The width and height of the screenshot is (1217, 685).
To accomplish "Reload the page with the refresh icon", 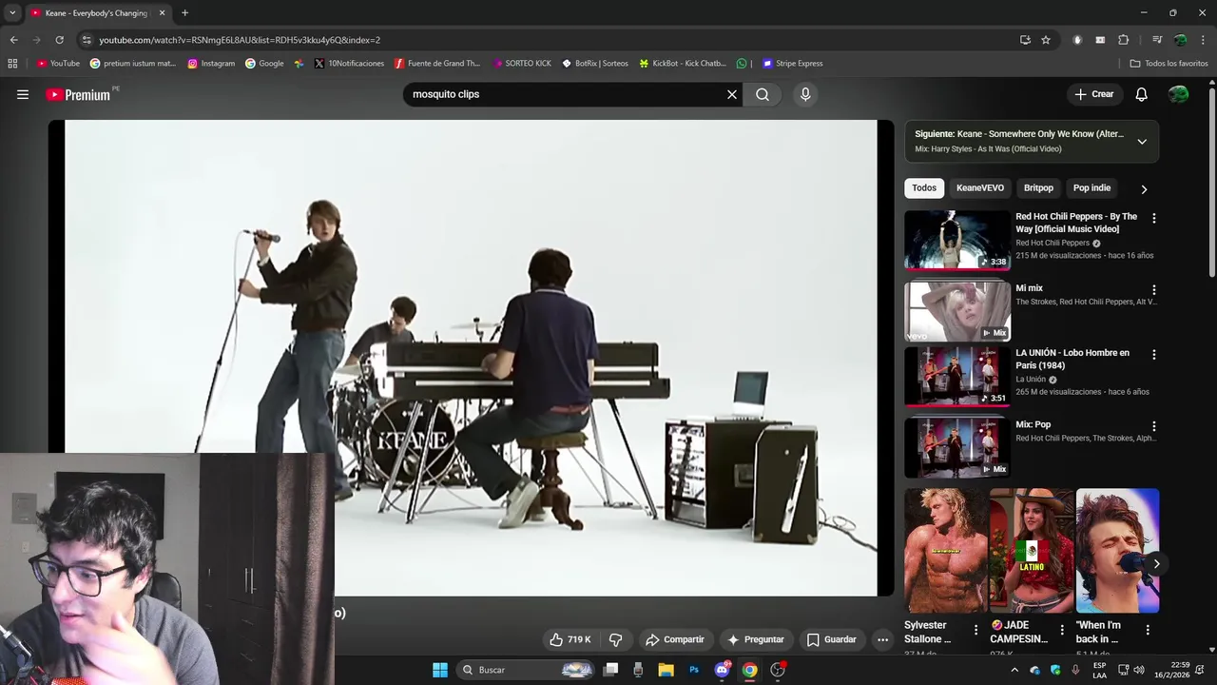I will click(x=59, y=40).
